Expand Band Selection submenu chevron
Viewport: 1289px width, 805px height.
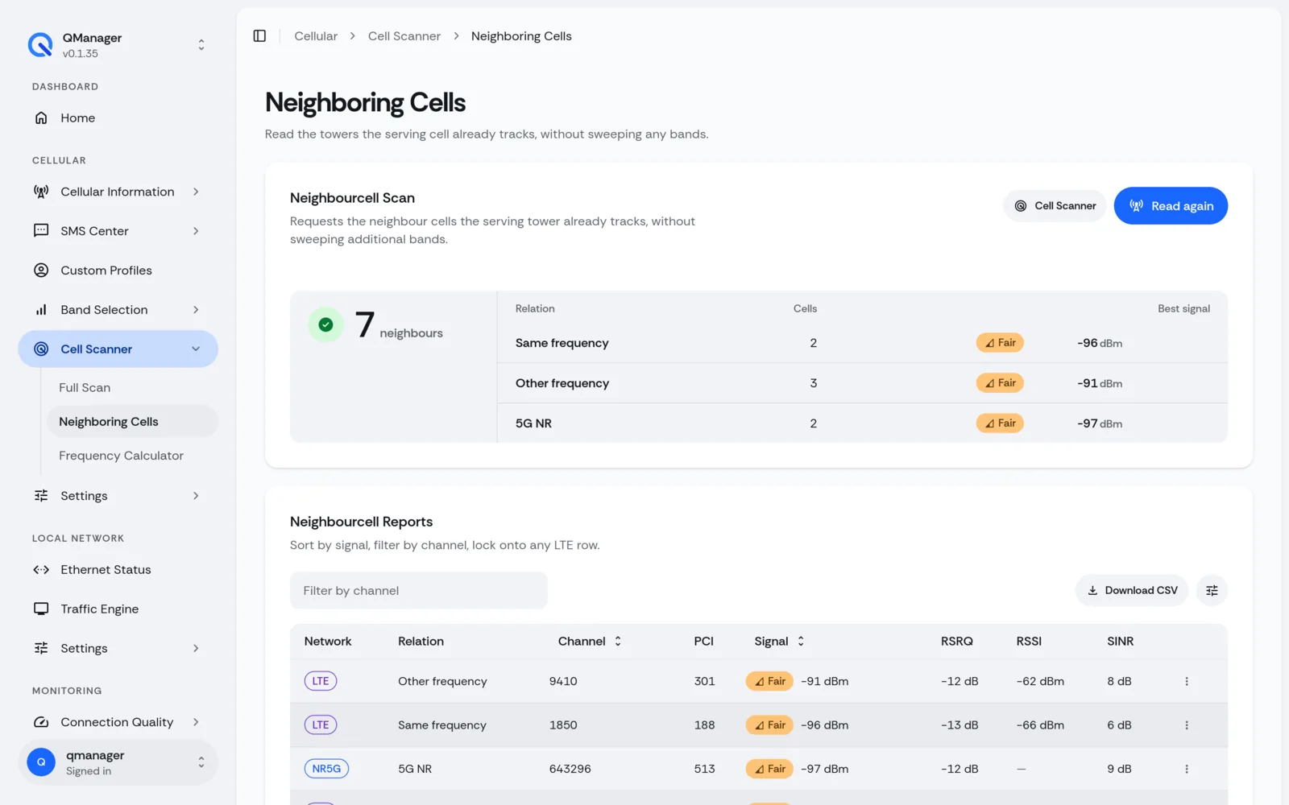click(196, 310)
